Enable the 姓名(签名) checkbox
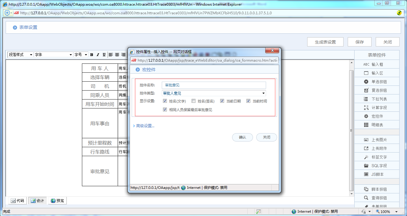This screenshot has width=407, height=216. pyautogui.click(x=193, y=101)
